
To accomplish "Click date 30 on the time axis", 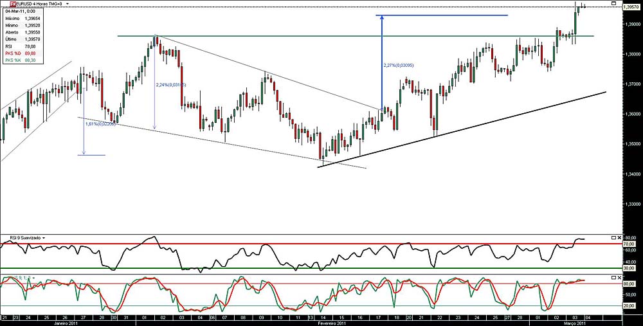I will 114,318.
